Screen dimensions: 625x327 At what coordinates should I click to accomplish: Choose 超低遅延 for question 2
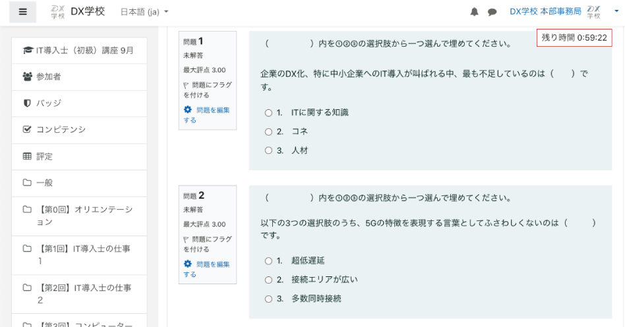point(268,261)
